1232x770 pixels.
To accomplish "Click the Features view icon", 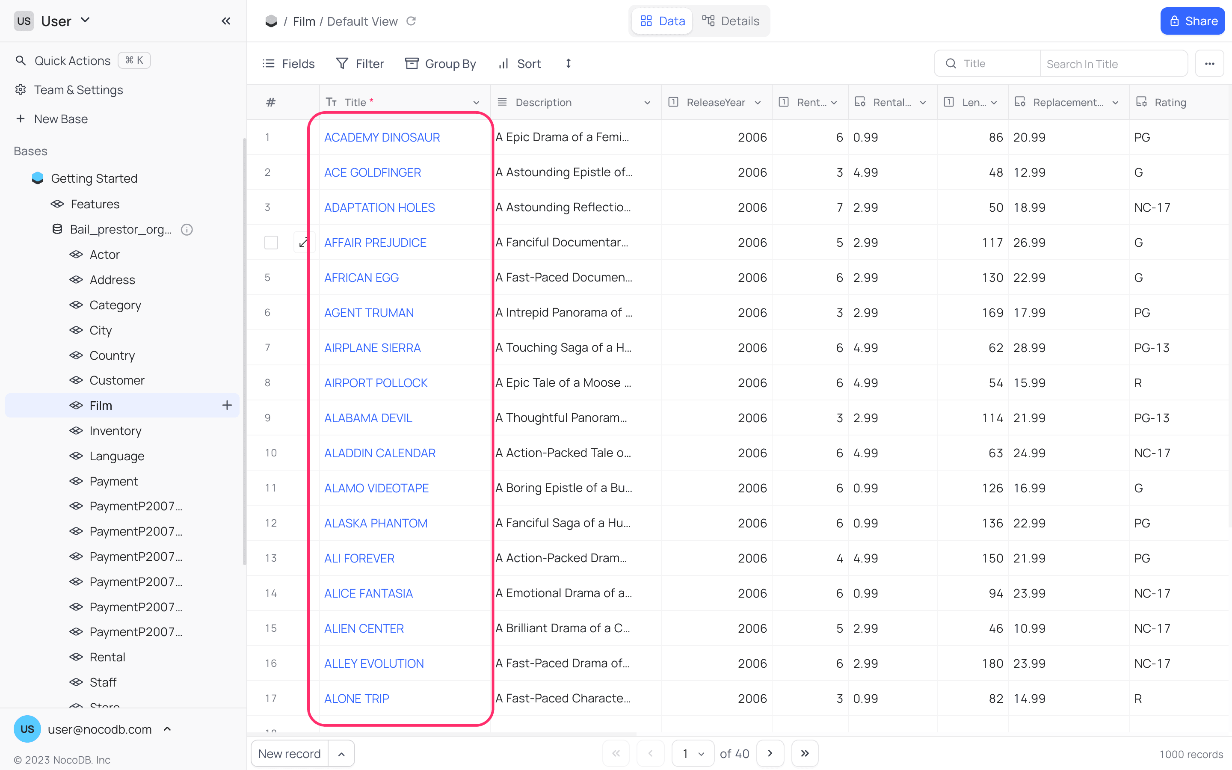I will (x=57, y=204).
